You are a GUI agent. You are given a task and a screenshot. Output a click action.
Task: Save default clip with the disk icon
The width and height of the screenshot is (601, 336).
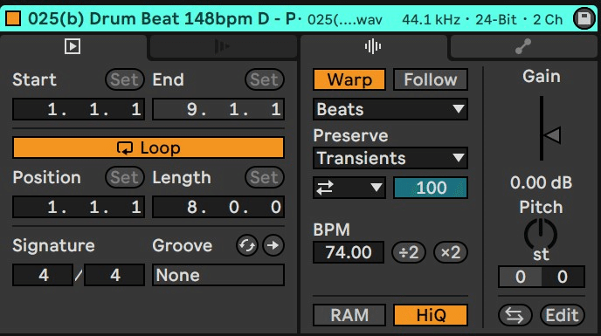pyautogui.click(x=584, y=18)
